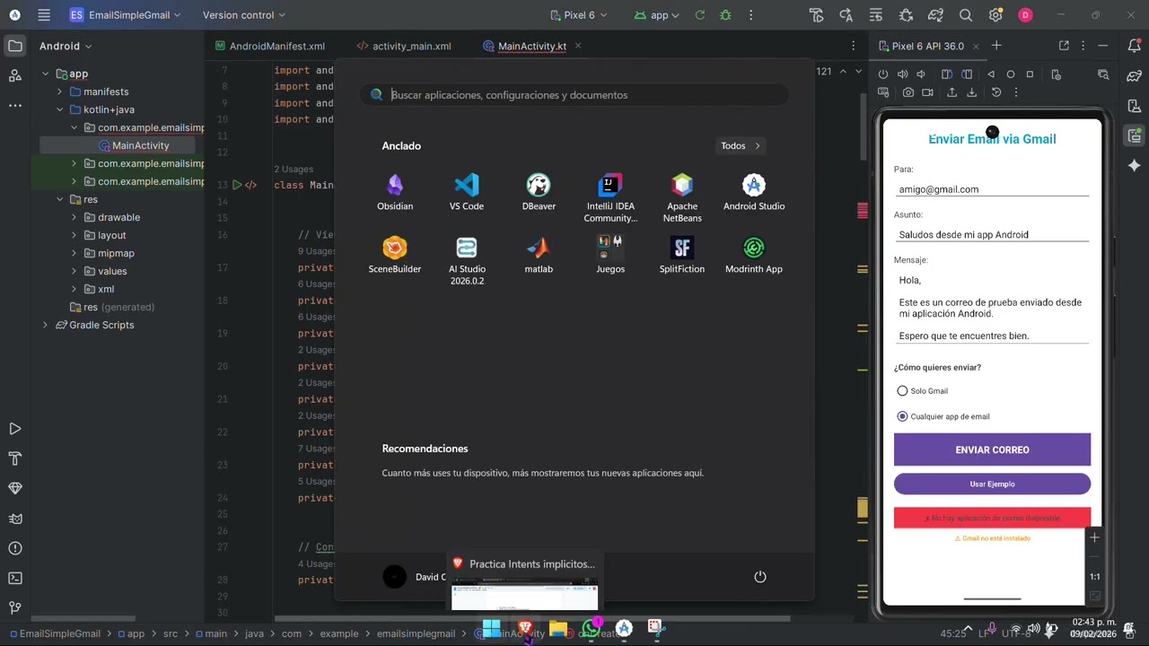Viewport: 1149px width, 646px height.
Task: Open Search Everywhere magnifier in Android Studio
Action: click(966, 15)
